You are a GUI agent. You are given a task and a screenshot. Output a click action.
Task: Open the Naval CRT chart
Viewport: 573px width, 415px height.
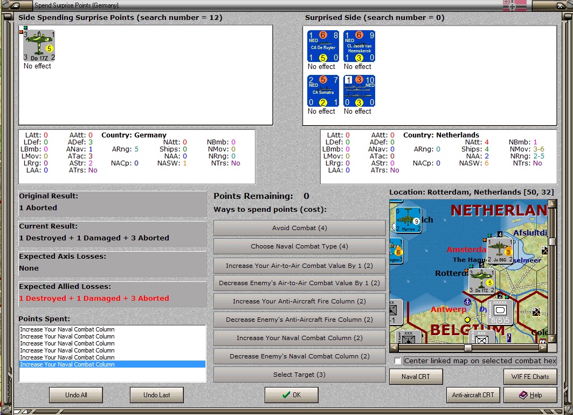tap(416, 377)
